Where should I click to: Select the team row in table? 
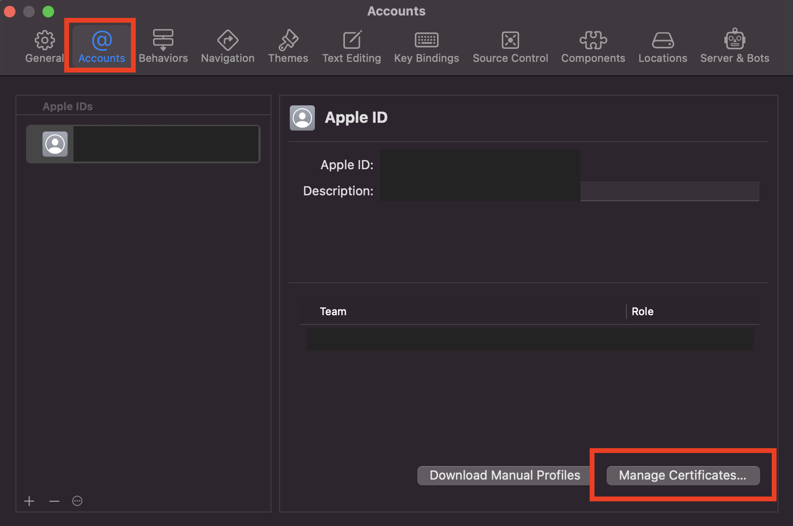click(530, 339)
